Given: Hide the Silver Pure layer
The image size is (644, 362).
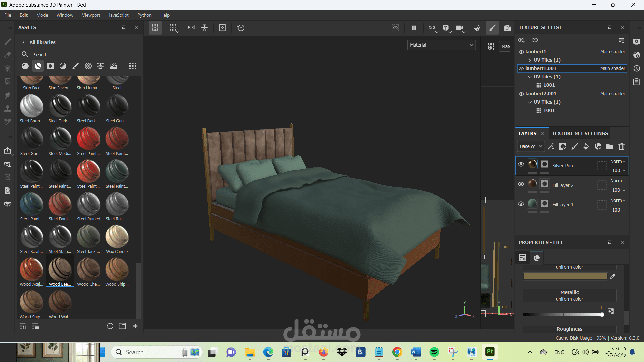Looking at the screenshot, I should [x=521, y=164].
